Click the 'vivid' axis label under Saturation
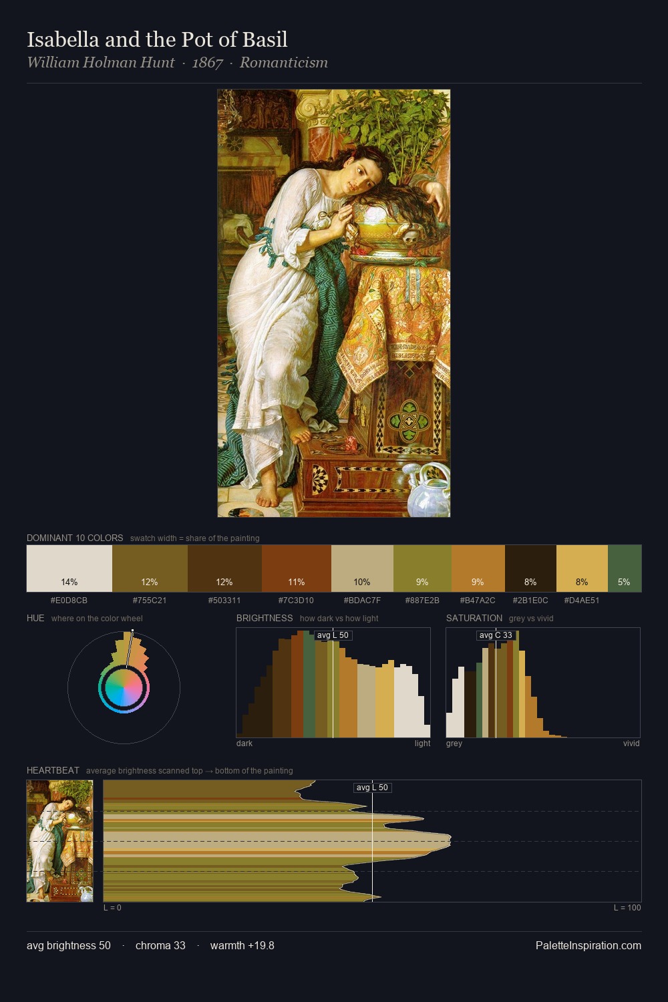668x1002 pixels. 631,743
